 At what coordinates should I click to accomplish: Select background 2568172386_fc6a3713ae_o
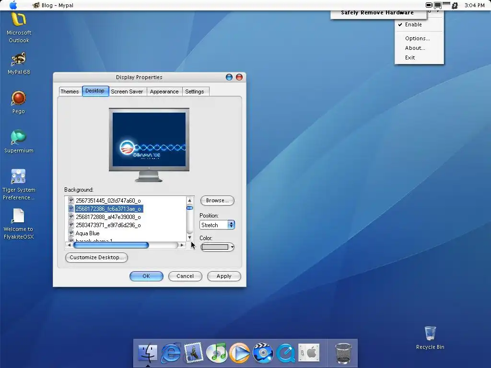point(109,209)
